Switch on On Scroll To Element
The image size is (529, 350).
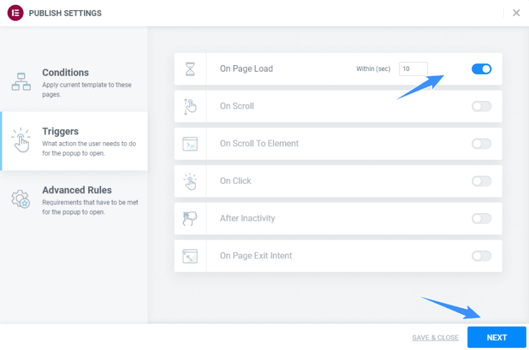pyautogui.click(x=481, y=144)
